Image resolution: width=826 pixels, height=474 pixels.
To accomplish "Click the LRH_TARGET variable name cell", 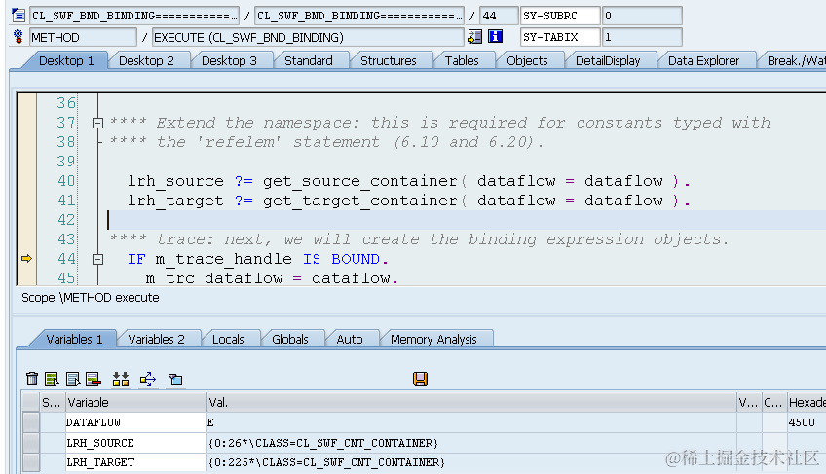I will 136,462.
